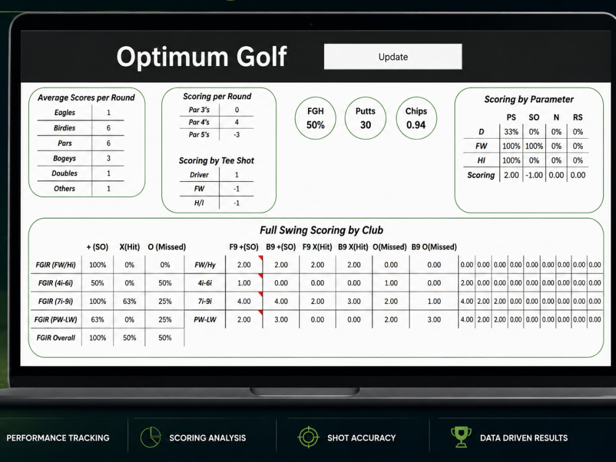Click the Chips 0.94 circle
This screenshot has width=616, height=462.
(416, 118)
